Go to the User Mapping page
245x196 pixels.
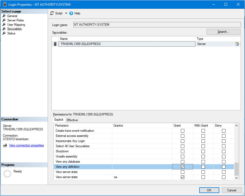(x=16, y=25)
